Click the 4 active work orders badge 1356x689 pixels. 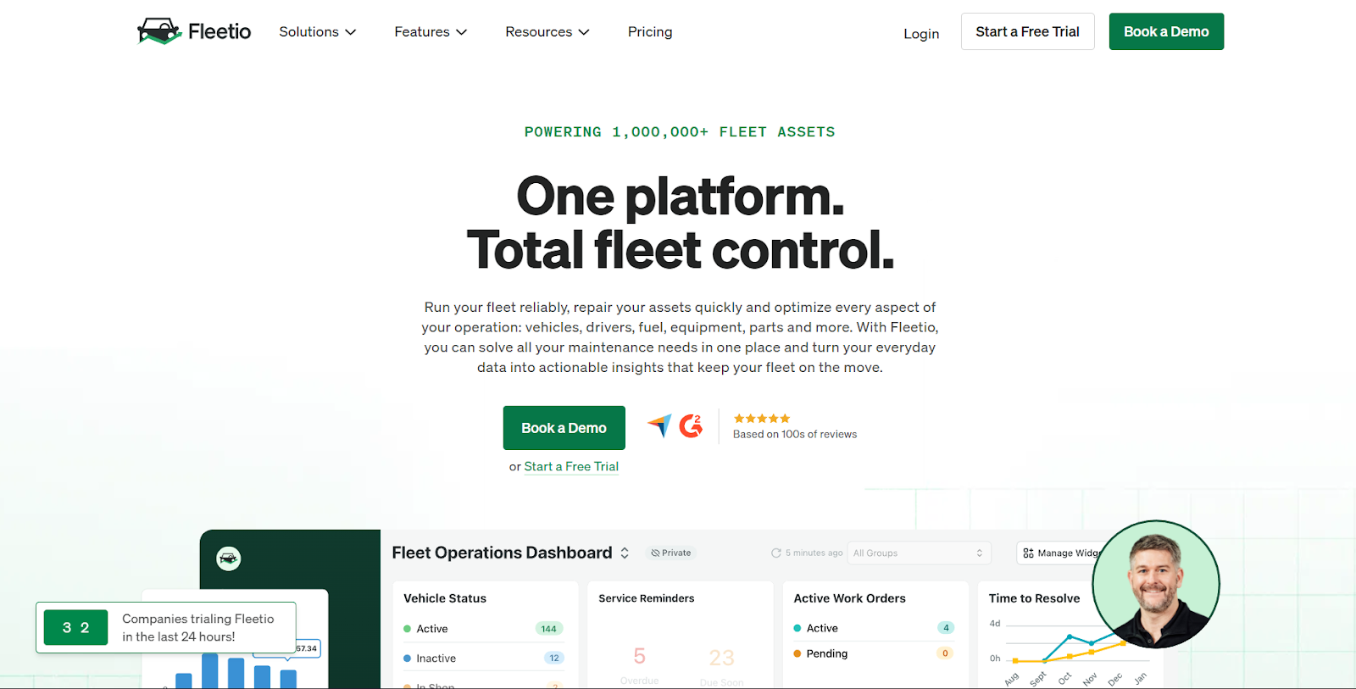click(x=947, y=628)
